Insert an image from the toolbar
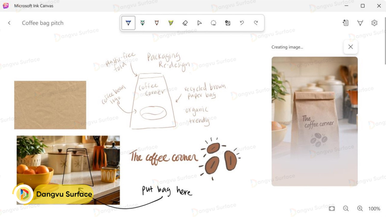The width and height of the screenshot is (386, 217). pyautogui.click(x=228, y=23)
